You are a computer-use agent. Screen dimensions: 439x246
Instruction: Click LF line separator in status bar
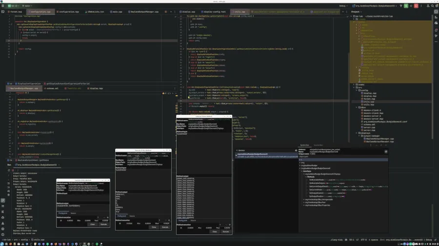[x=358, y=240]
